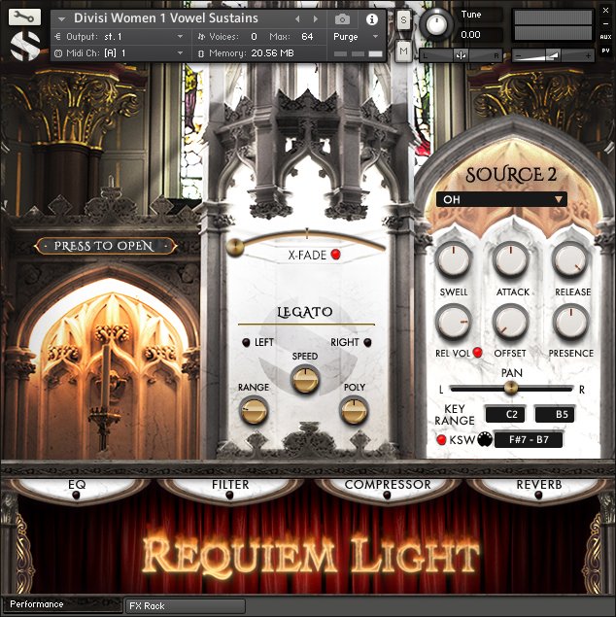Open the Purge dropdown menu
This screenshot has height=617, width=616.
coord(356,36)
